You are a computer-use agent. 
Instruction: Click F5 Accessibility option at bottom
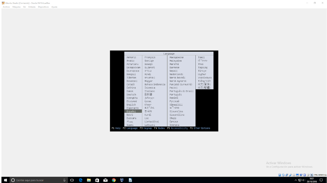[x=177, y=128]
